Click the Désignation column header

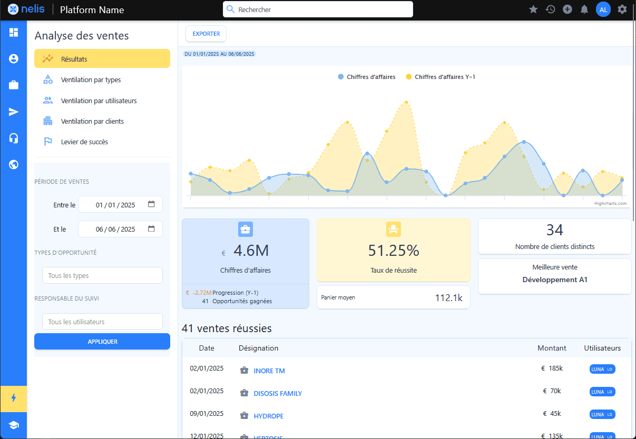click(258, 348)
